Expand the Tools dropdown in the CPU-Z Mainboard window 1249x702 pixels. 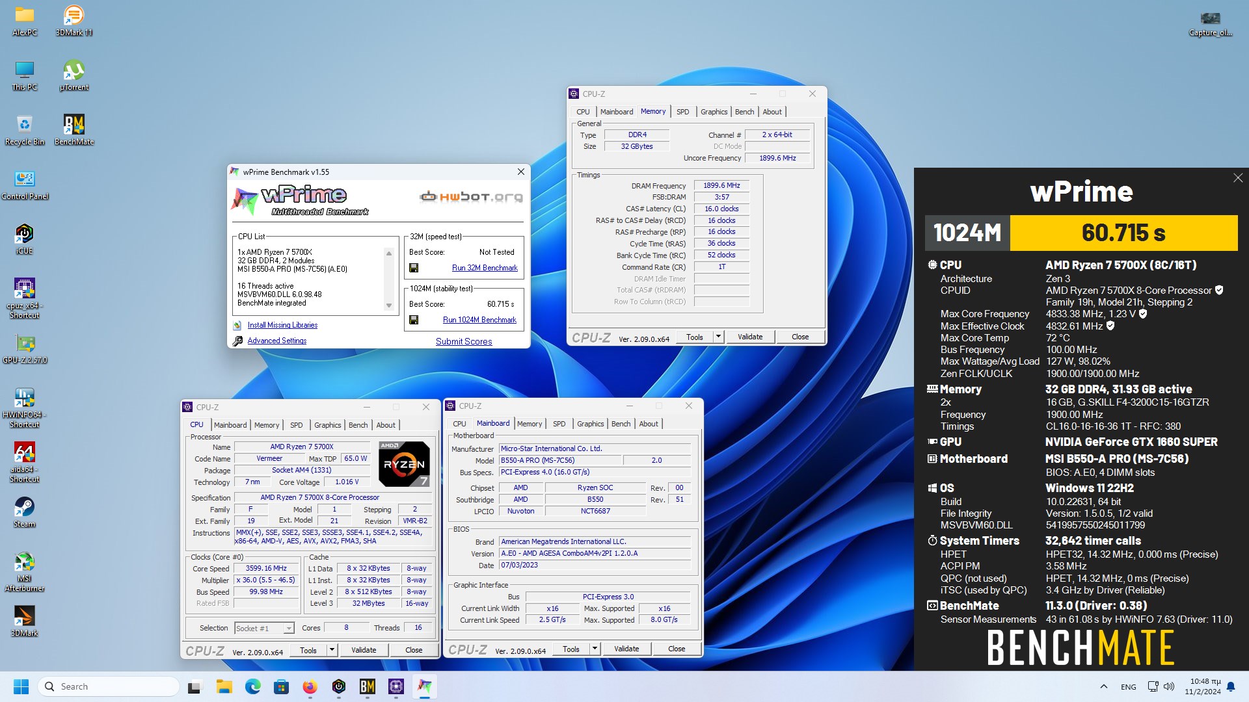tap(595, 649)
